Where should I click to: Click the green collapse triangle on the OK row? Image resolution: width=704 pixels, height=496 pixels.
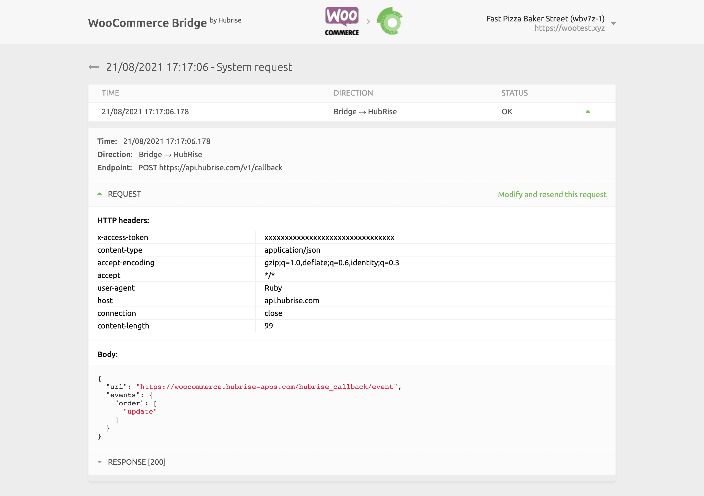588,112
